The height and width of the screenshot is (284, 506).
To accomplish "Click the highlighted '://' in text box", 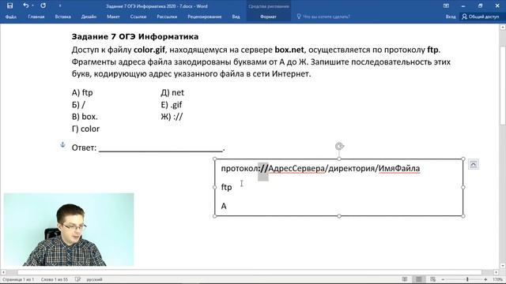I will tap(263, 168).
